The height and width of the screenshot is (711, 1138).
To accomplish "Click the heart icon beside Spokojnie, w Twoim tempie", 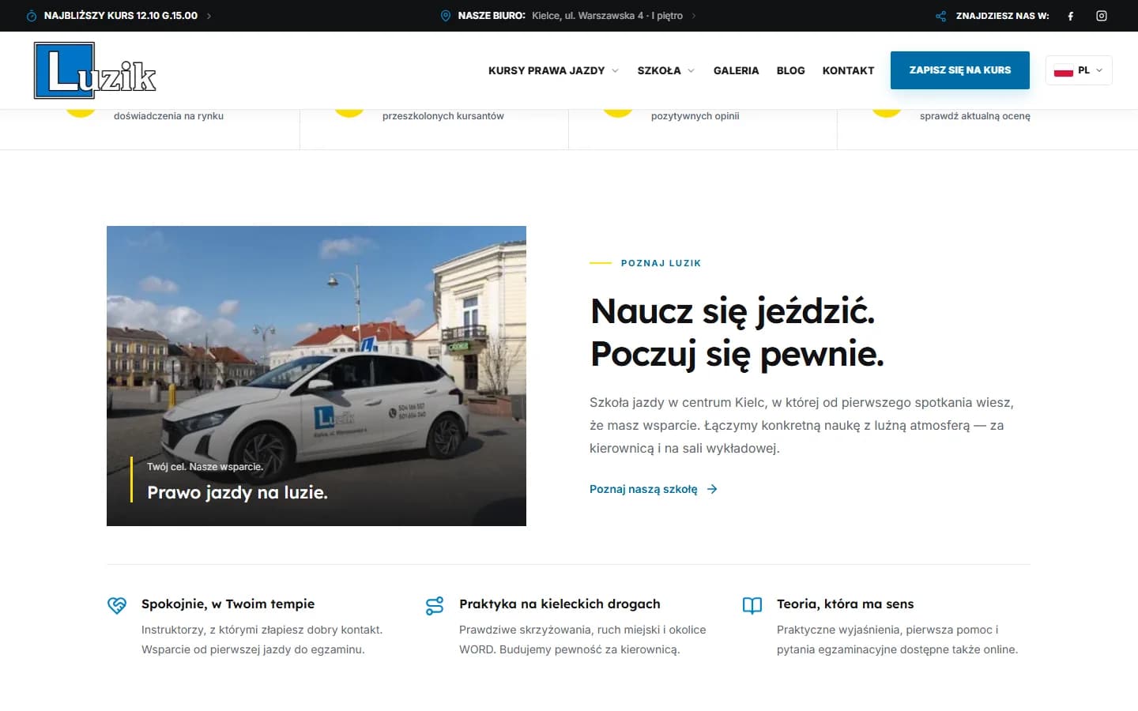I will point(117,605).
